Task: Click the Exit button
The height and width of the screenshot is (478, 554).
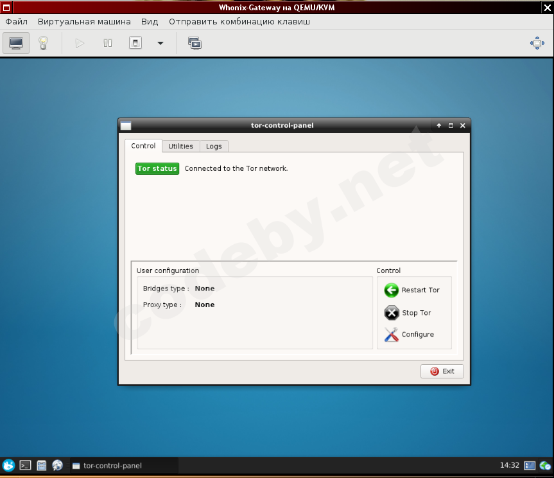Action: [x=442, y=371]
